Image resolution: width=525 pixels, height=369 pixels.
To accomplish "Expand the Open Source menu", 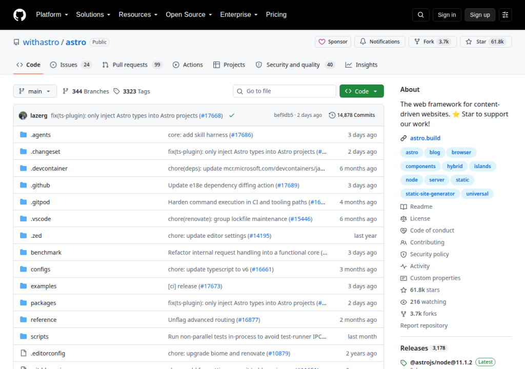I will coord(189,15).
